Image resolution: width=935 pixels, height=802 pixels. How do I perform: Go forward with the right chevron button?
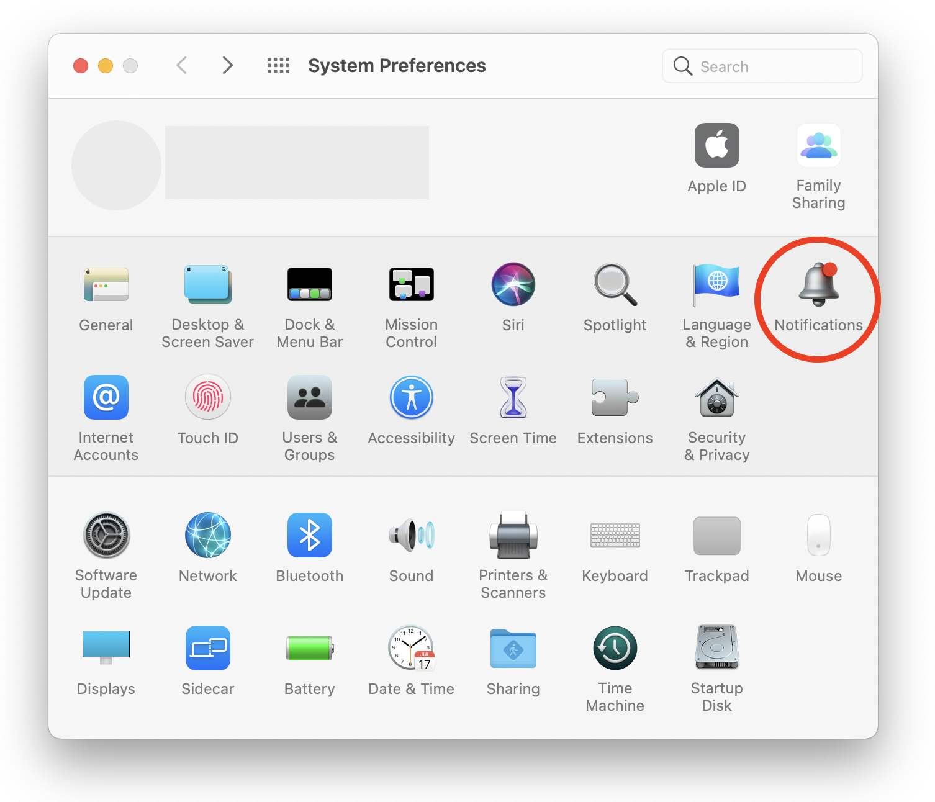(x=228, y=65)
